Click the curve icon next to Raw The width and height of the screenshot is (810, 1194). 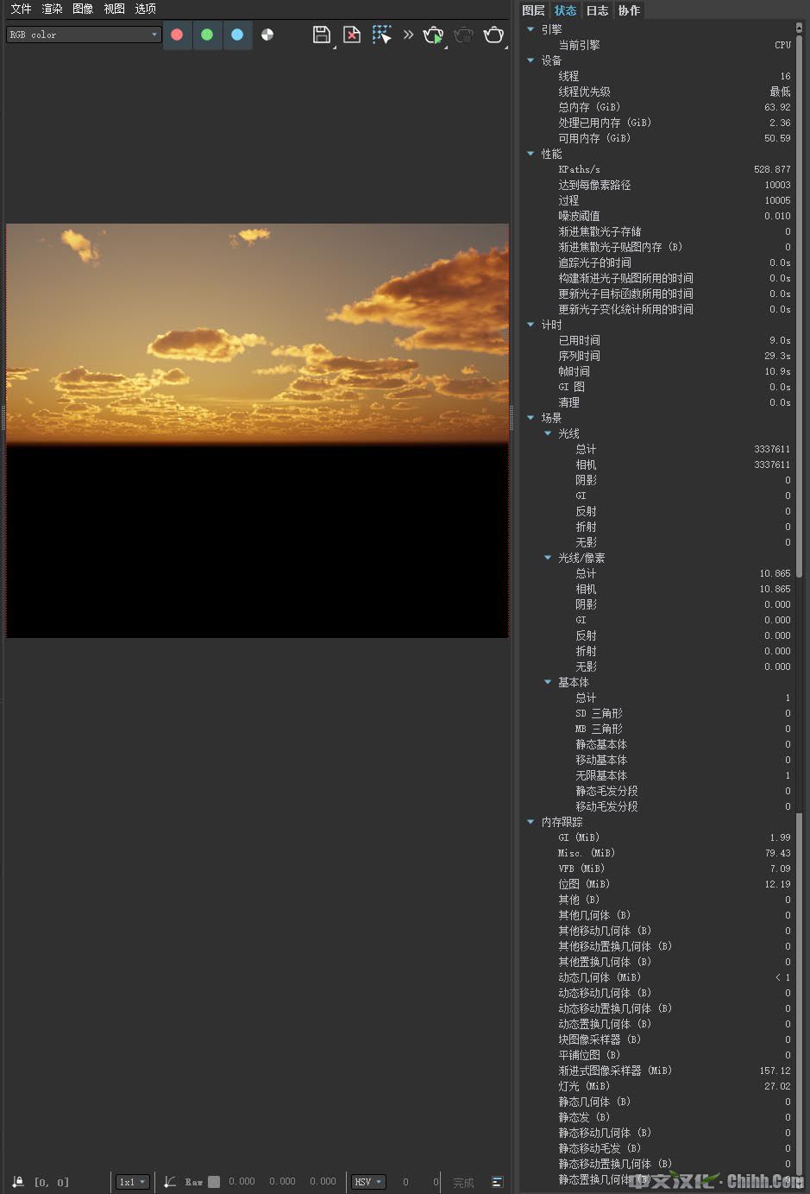(170, 1182)
